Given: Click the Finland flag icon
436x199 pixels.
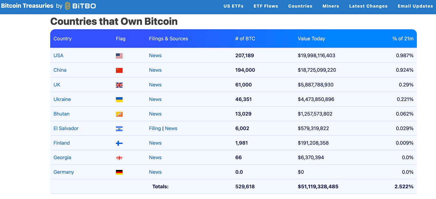Looking at the screenshot, I should (119, 143).
